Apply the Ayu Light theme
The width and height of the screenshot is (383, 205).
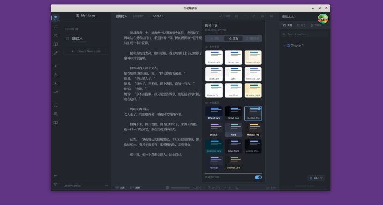pos(233,90)
